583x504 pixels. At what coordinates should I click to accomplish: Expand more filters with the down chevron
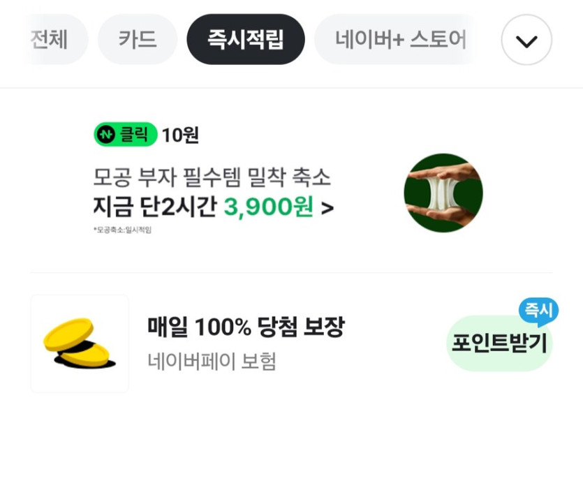click(x=526, y=39)
